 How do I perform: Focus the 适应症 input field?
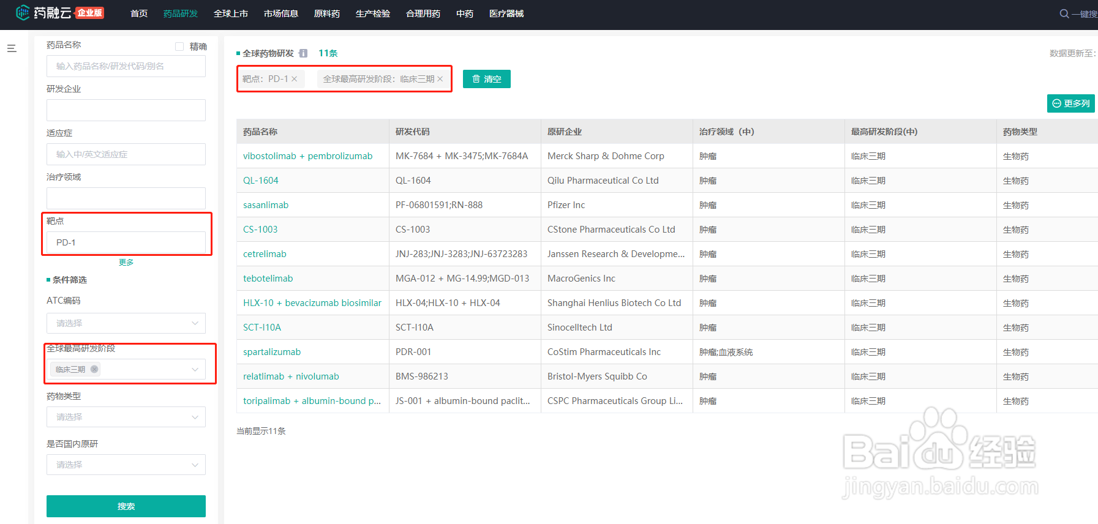(x=126, y=154)
